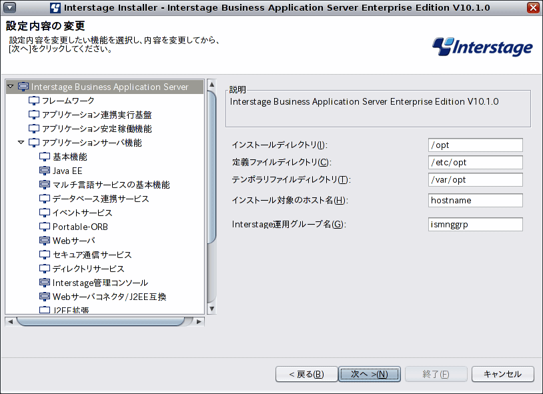Edit the インストール対象のホスト名 field

tap(476, 201)
